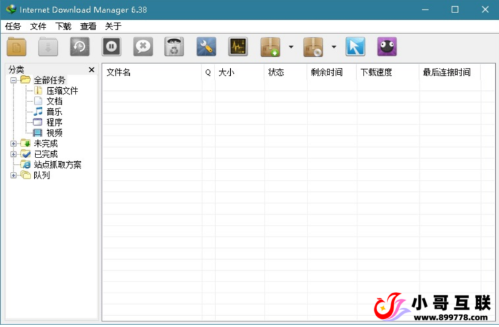Image resolution: width=499 pixels, height=327 pixels.
Task: Maximize the Internet Download Manager window
Action: click(x=455, y=9)
